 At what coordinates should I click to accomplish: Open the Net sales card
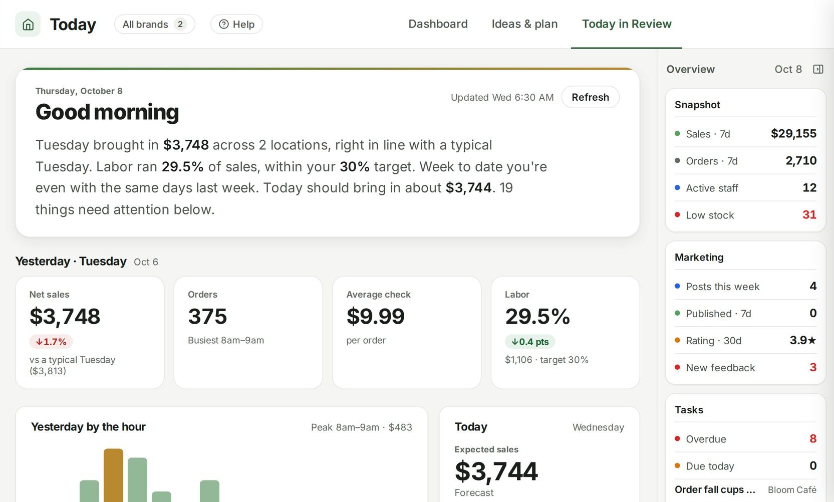(90, 333)
